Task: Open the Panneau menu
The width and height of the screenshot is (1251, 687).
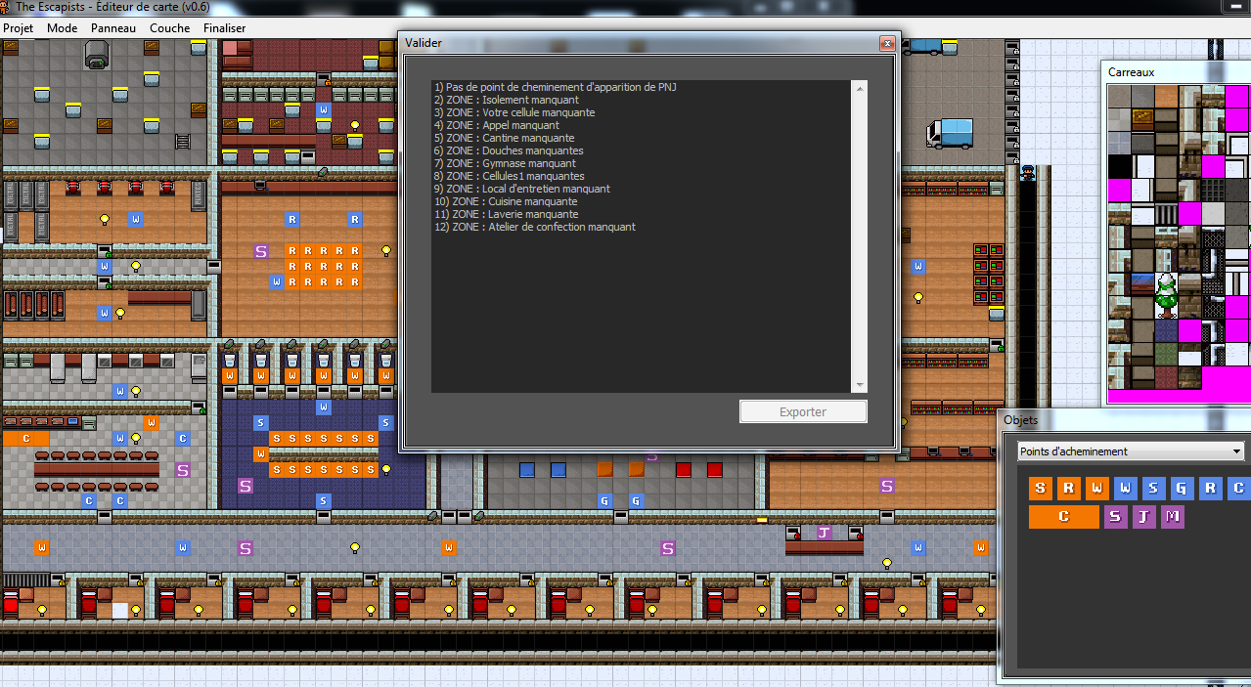Action: pos(113,28)
